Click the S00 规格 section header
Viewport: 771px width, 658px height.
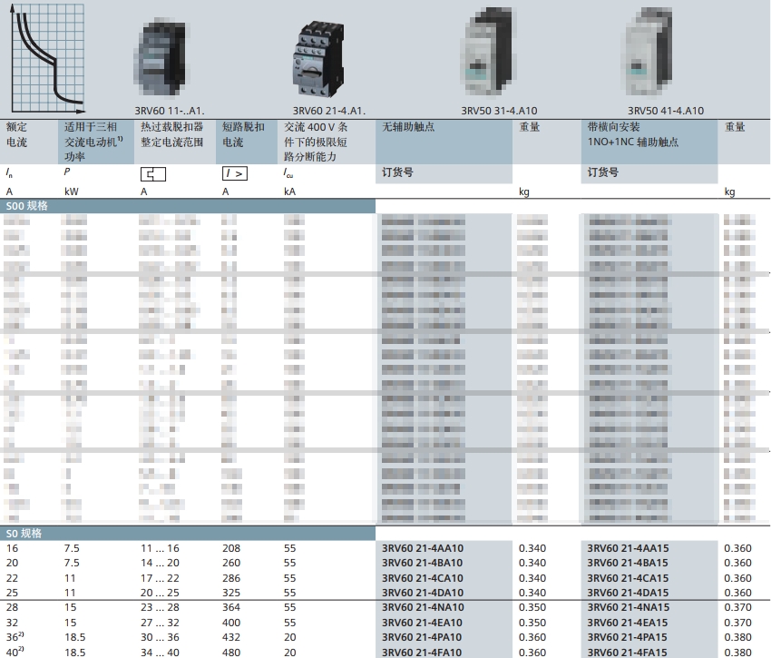(188, 206)
